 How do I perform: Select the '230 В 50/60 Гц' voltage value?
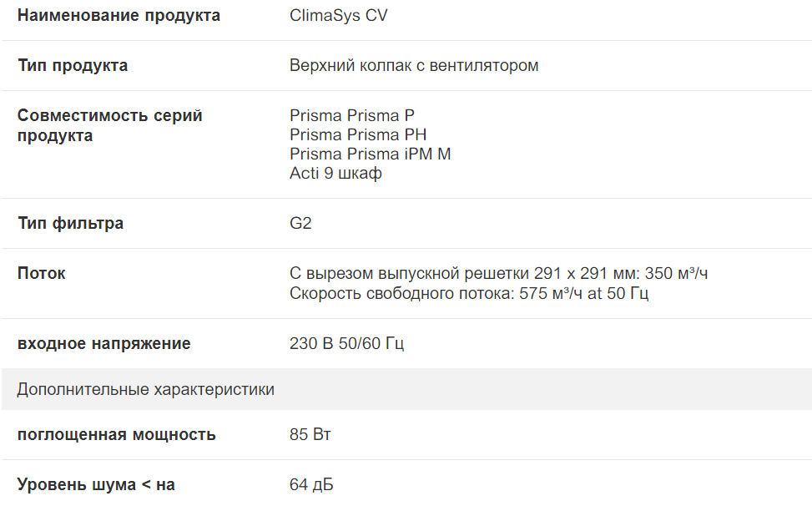pos(346,343)
